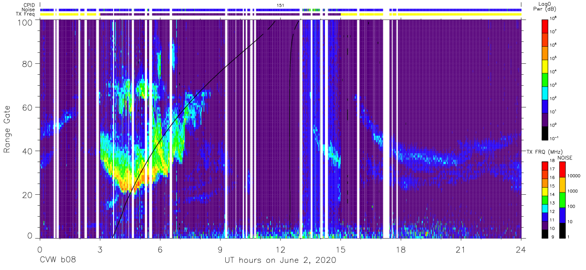Click the CPID value 151
586x270 pixels.
click(280, 5)
